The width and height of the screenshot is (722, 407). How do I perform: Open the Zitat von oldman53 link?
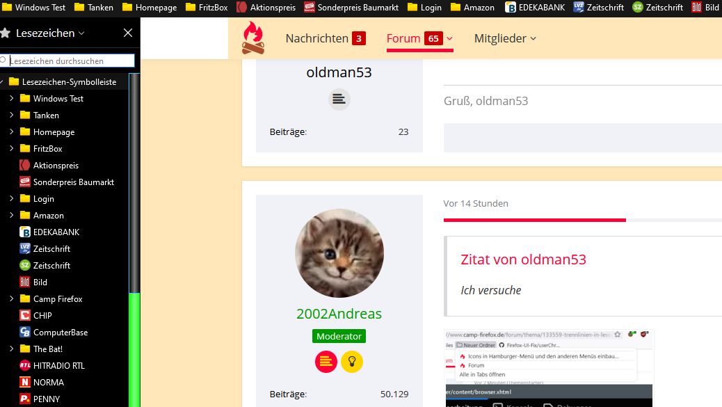tap(523, 260)
